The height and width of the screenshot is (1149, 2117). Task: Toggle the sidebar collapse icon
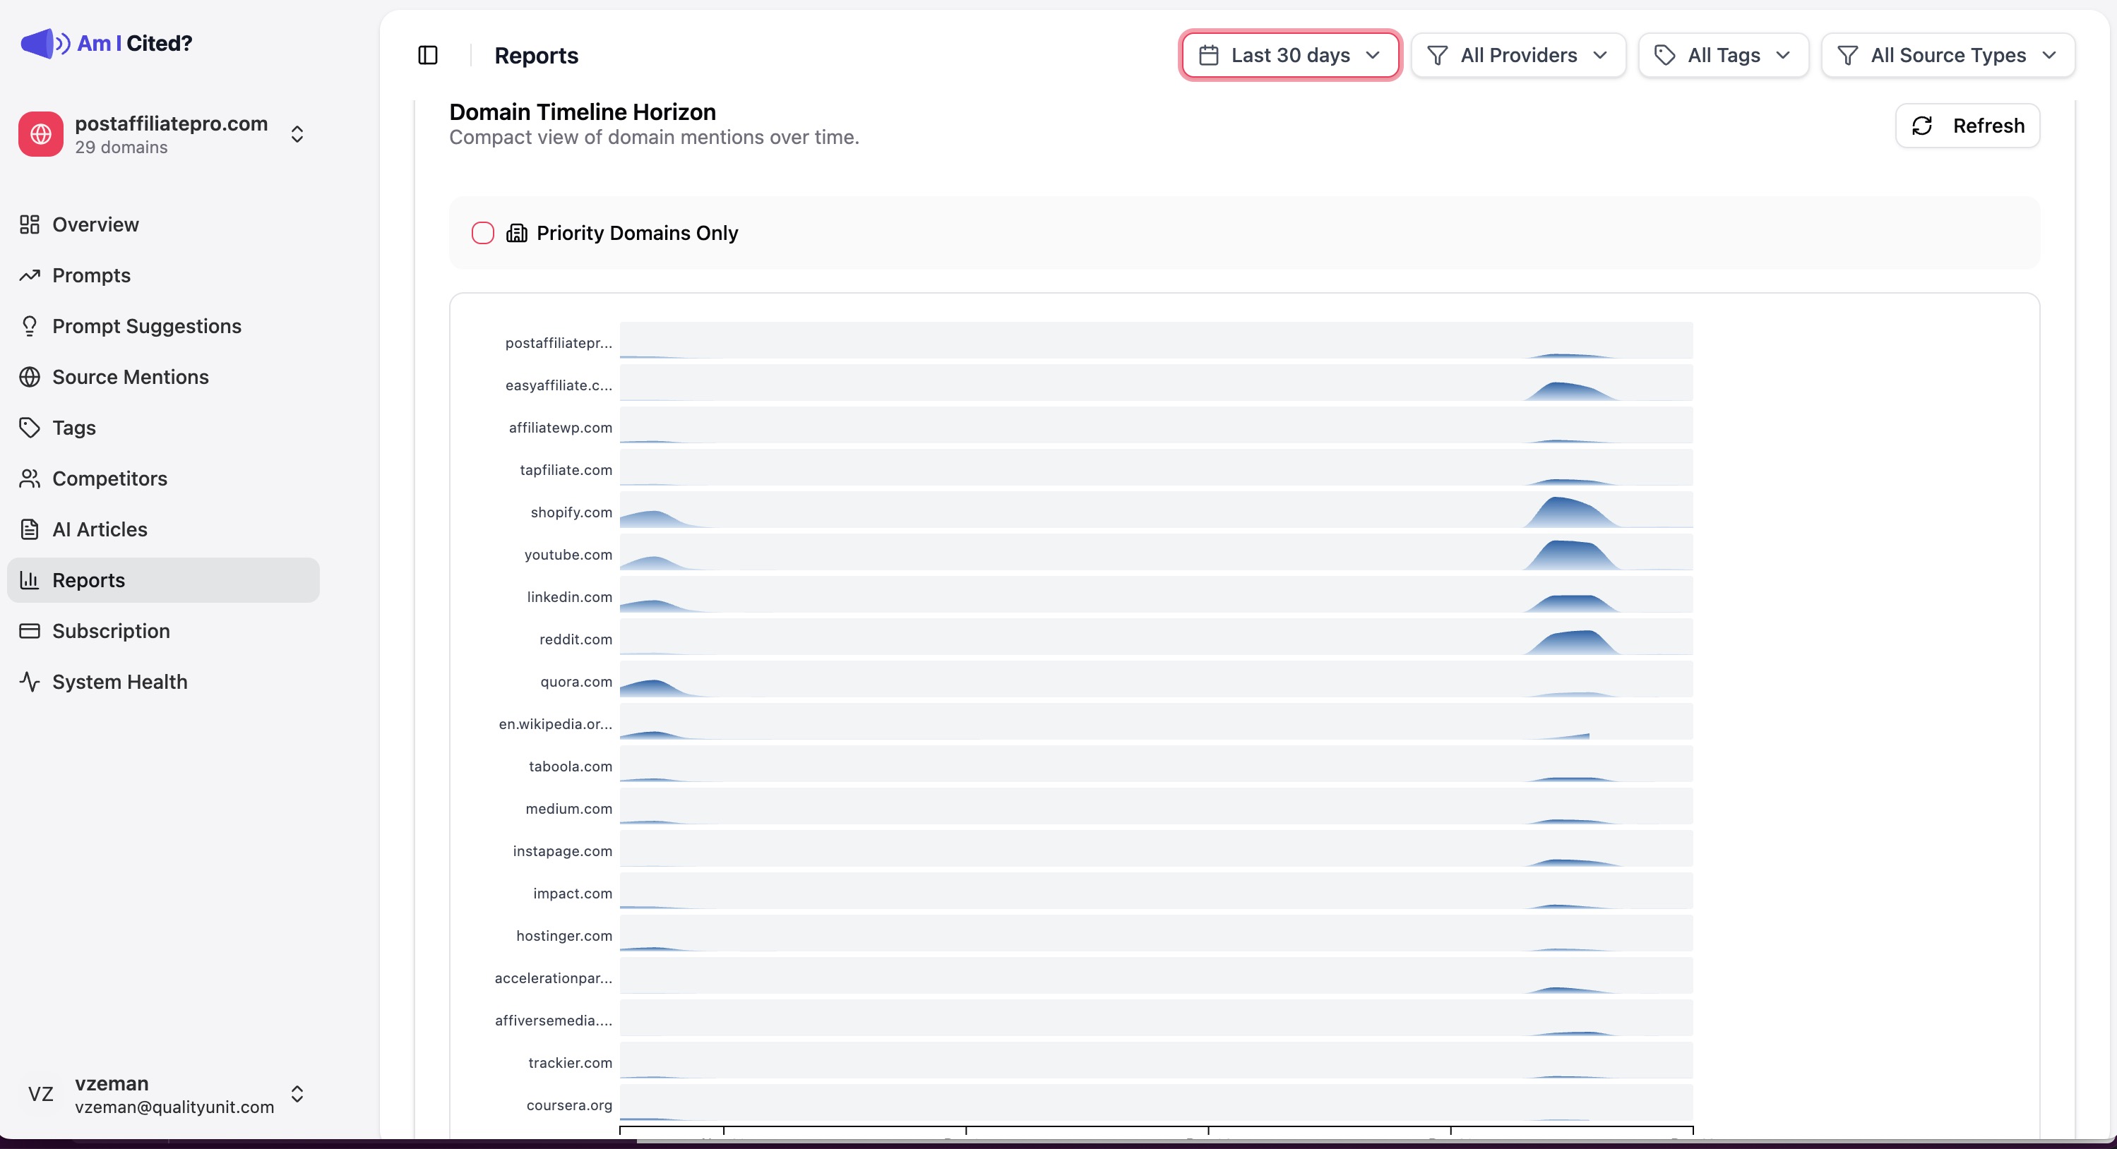[x=427, y=55]
